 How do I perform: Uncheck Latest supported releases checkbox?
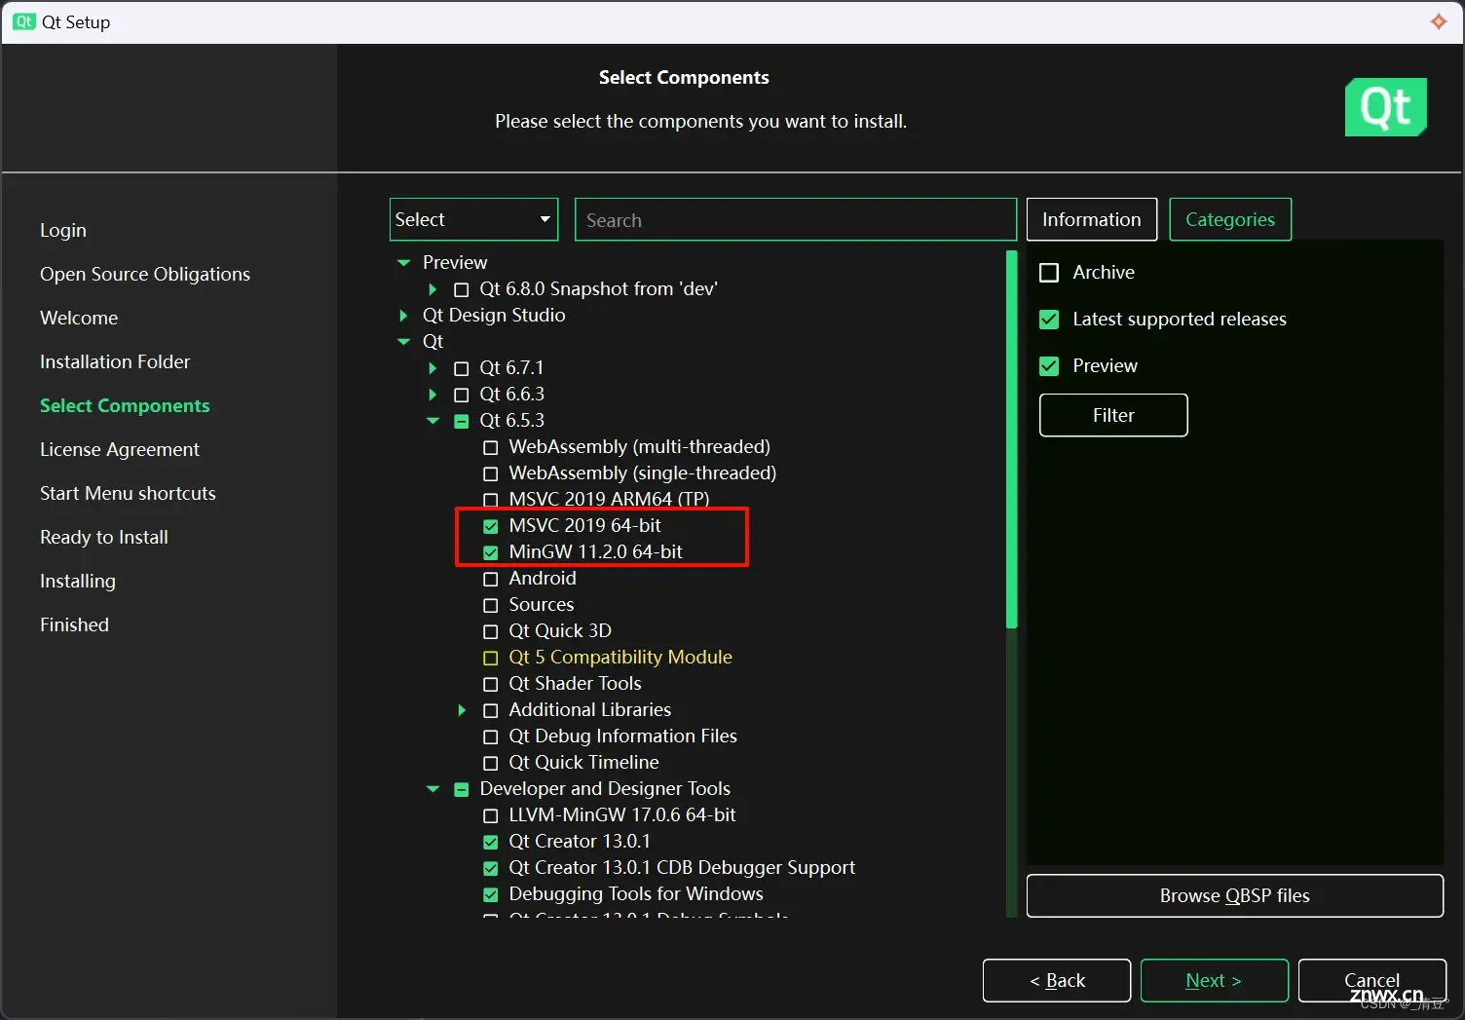tap(1049, 320)
